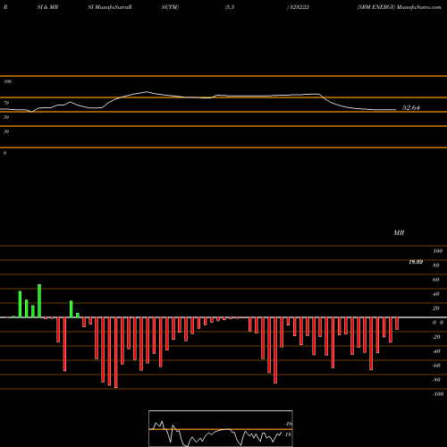Click the 'SI & MR' header text
The image size is (447, 447).
(x=47, y=7)
